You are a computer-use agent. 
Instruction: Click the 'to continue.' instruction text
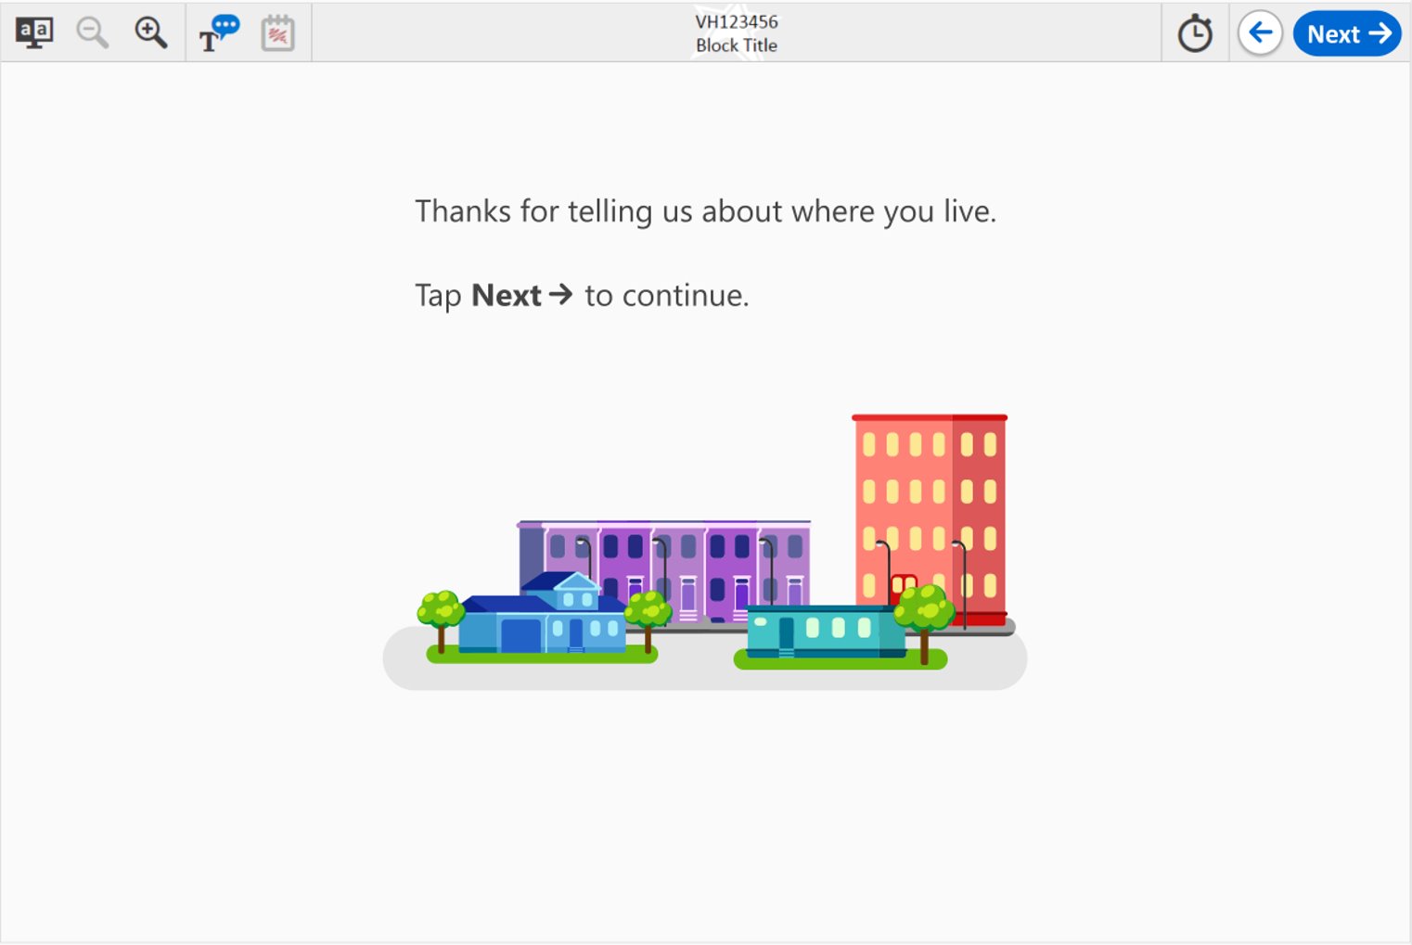[x=666, y=296]
